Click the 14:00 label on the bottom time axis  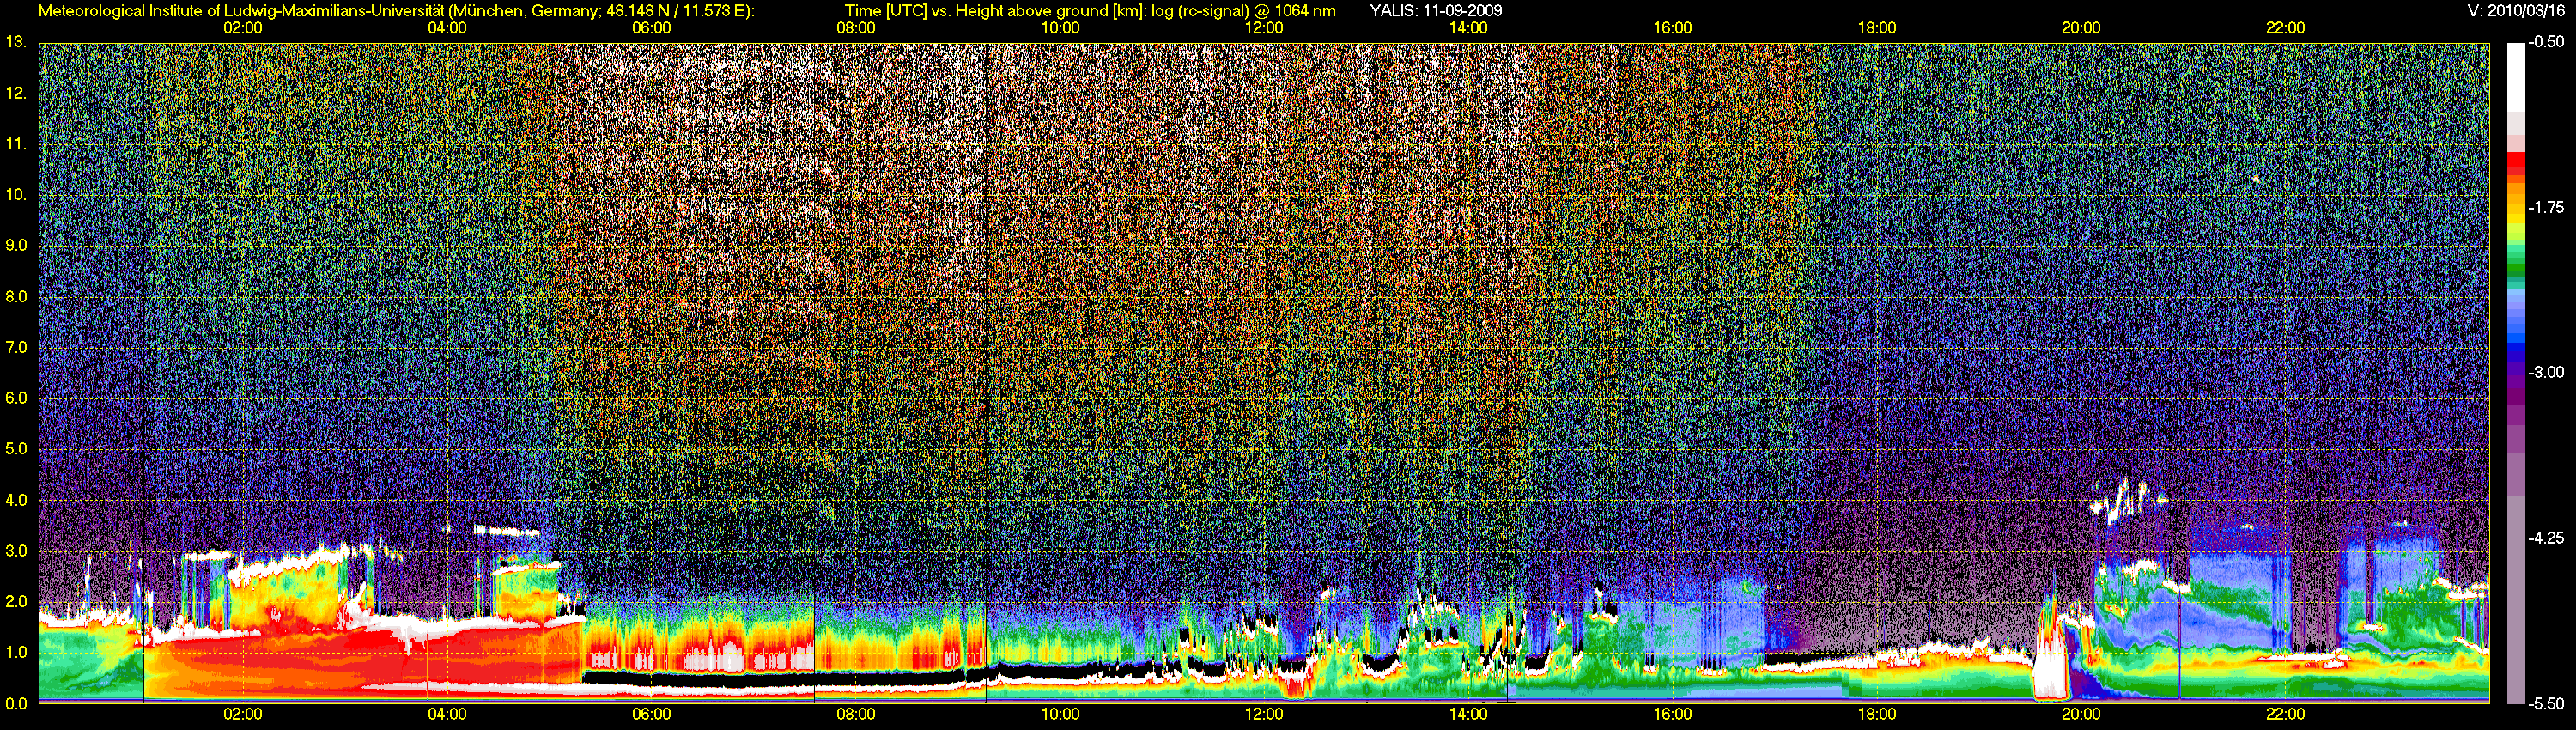click(1468, 714)
